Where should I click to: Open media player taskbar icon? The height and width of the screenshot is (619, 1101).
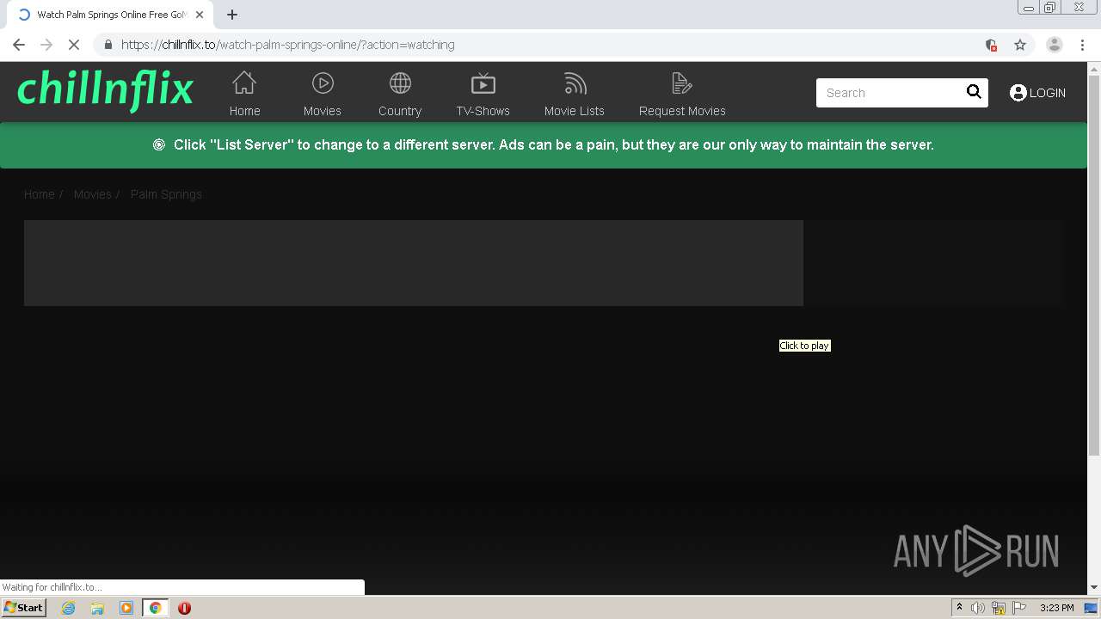point(126,608)
